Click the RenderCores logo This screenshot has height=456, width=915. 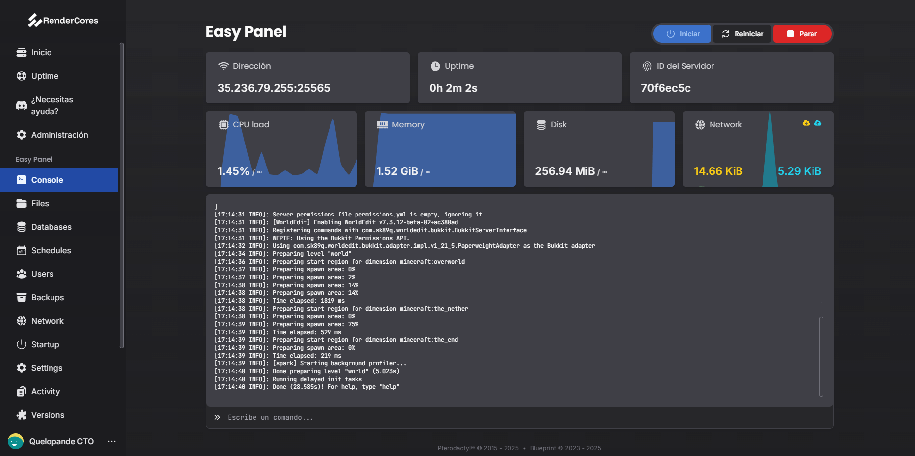(x=63, y=20)
